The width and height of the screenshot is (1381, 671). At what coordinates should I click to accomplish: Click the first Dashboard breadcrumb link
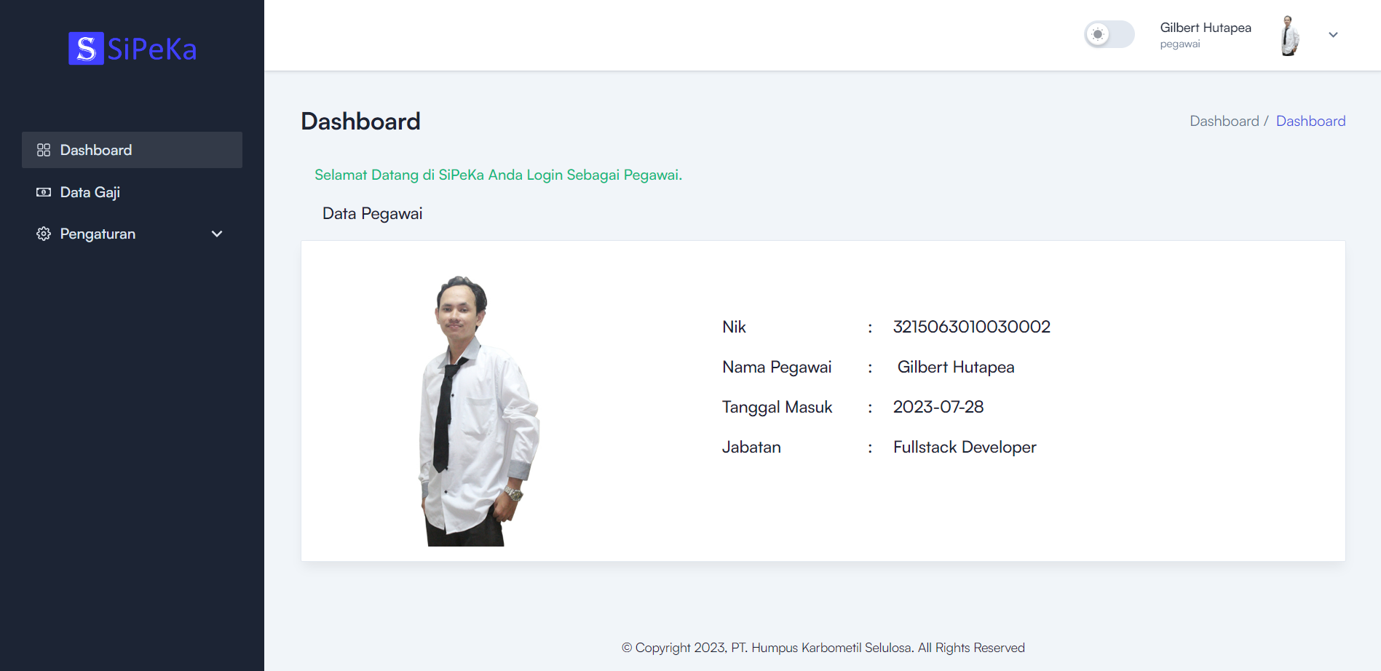1224,121
